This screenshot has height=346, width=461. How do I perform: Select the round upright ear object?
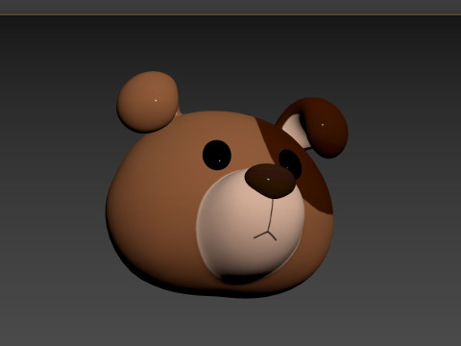pos(148,102)
